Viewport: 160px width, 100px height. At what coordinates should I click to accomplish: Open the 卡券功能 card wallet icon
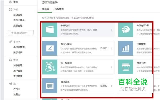(x=50, y=30)
